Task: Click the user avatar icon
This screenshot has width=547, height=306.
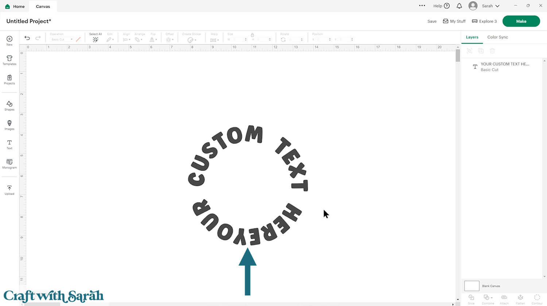Action: tap(473, 6)
